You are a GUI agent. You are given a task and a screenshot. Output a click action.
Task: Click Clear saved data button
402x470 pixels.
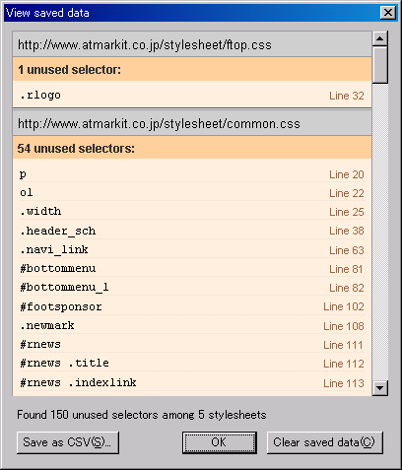click(x=324, y=442)
